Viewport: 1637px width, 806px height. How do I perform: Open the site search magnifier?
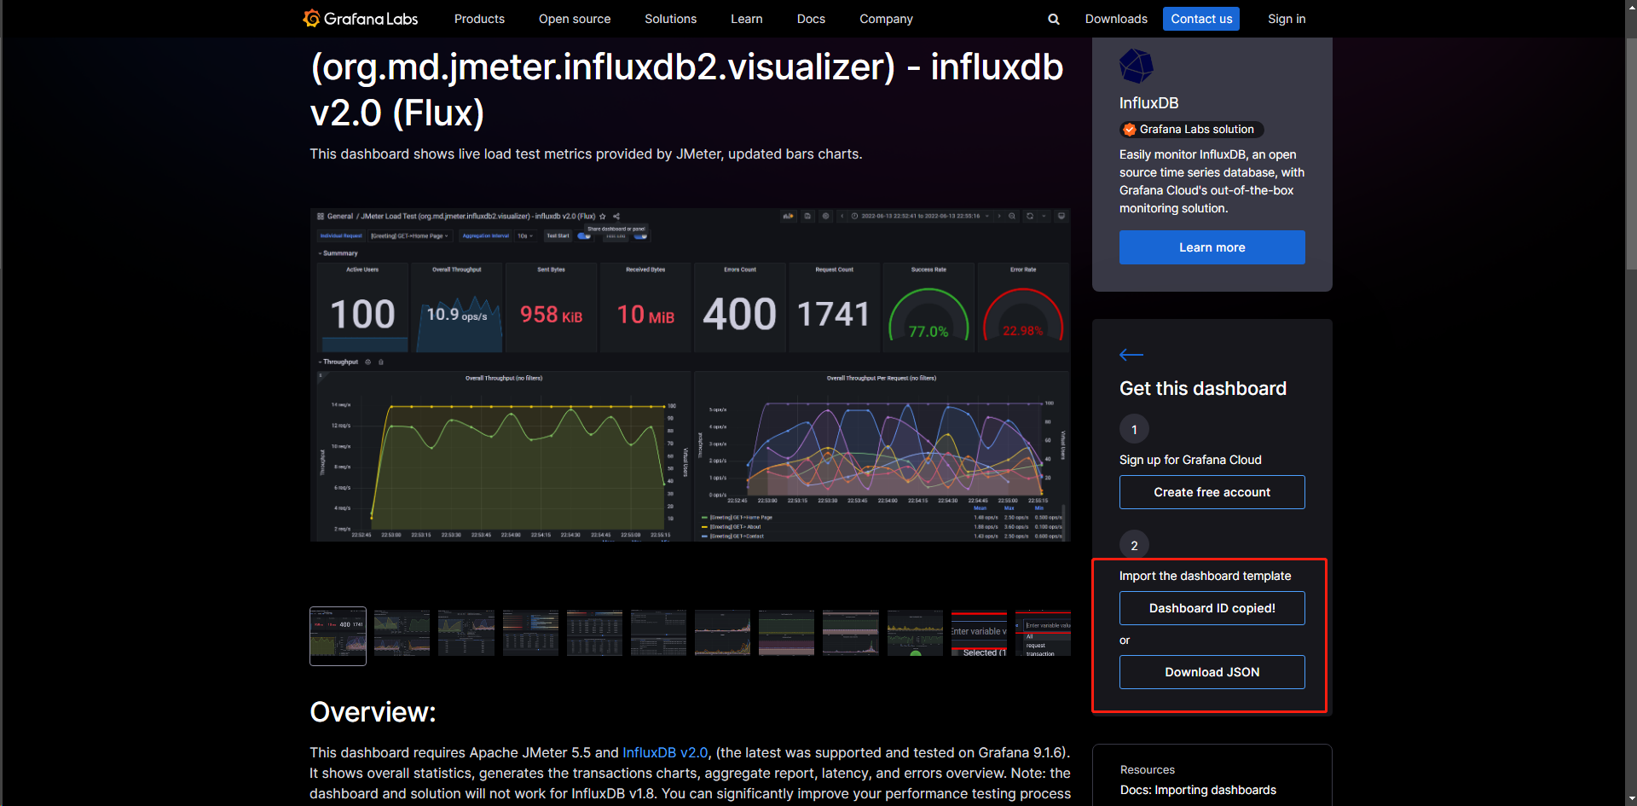1054,19
